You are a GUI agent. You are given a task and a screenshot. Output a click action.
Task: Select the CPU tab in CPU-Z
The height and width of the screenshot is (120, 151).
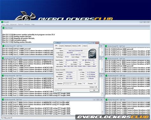pos(56,46)
